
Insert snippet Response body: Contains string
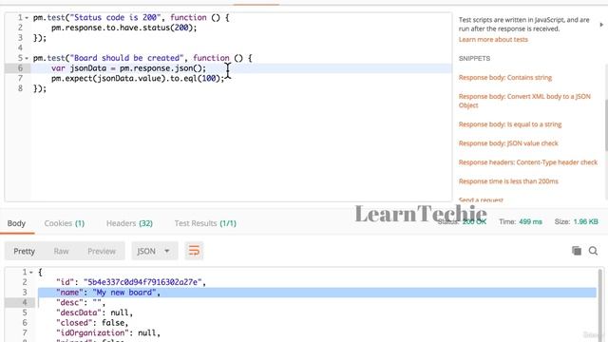click(x=505, y=78)
